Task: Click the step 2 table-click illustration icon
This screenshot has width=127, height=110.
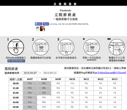Action: pos(41,47)
